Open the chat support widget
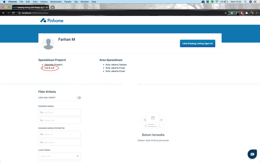 tap(252, 154)
